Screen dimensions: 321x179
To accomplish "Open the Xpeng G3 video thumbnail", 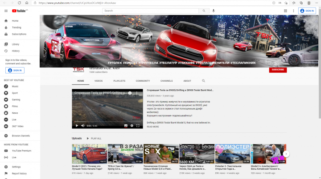I will coord(125,154).
